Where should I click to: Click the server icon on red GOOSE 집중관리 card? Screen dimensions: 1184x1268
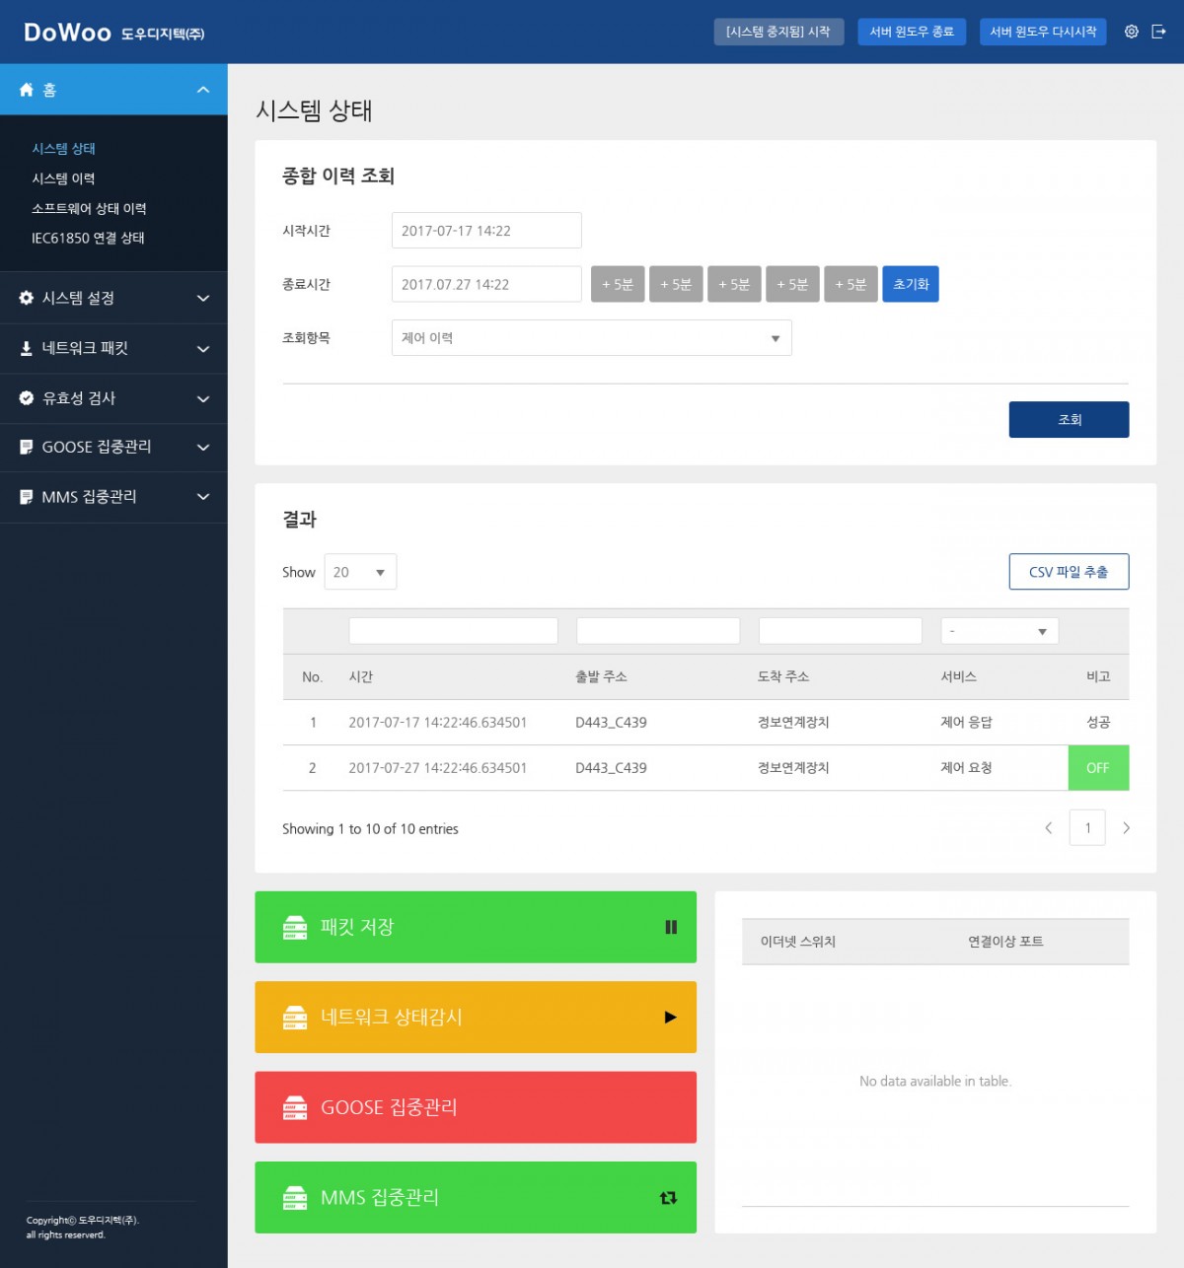coord(295,1107)
